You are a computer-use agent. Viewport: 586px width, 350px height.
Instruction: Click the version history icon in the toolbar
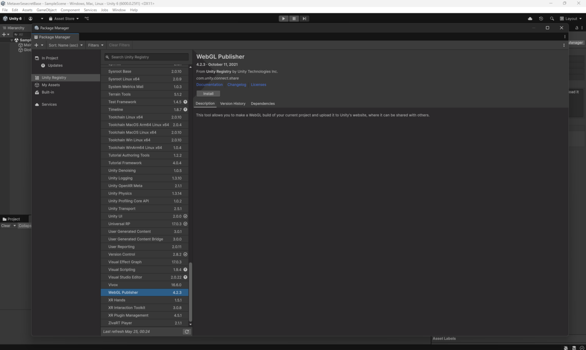click(x=541, y=18)
